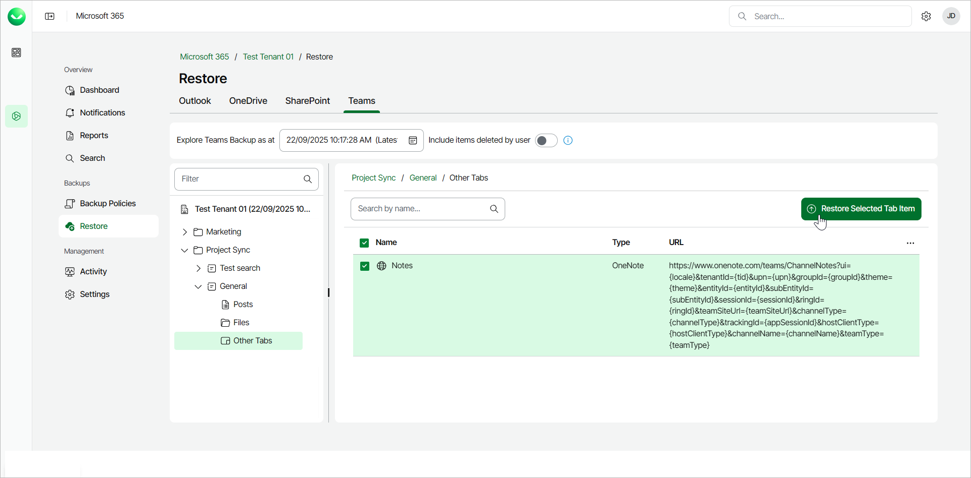Open the column options ellipsis menu

(910, 243)
